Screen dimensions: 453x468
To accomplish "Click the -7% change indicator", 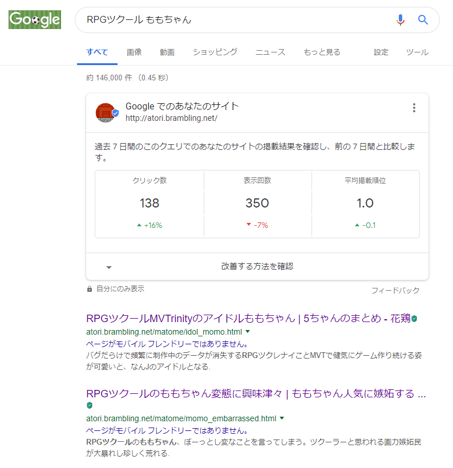I will [257, 225].
